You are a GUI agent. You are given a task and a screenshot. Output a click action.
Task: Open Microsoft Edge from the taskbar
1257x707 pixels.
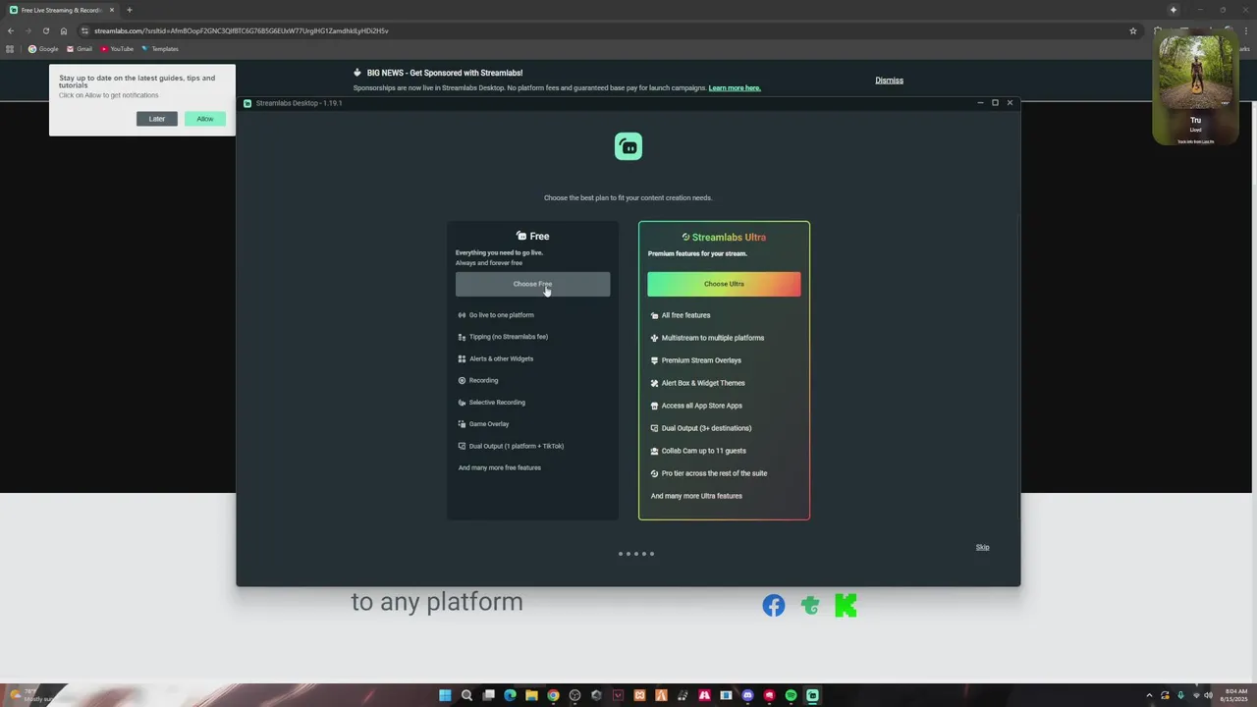(510, 695)
